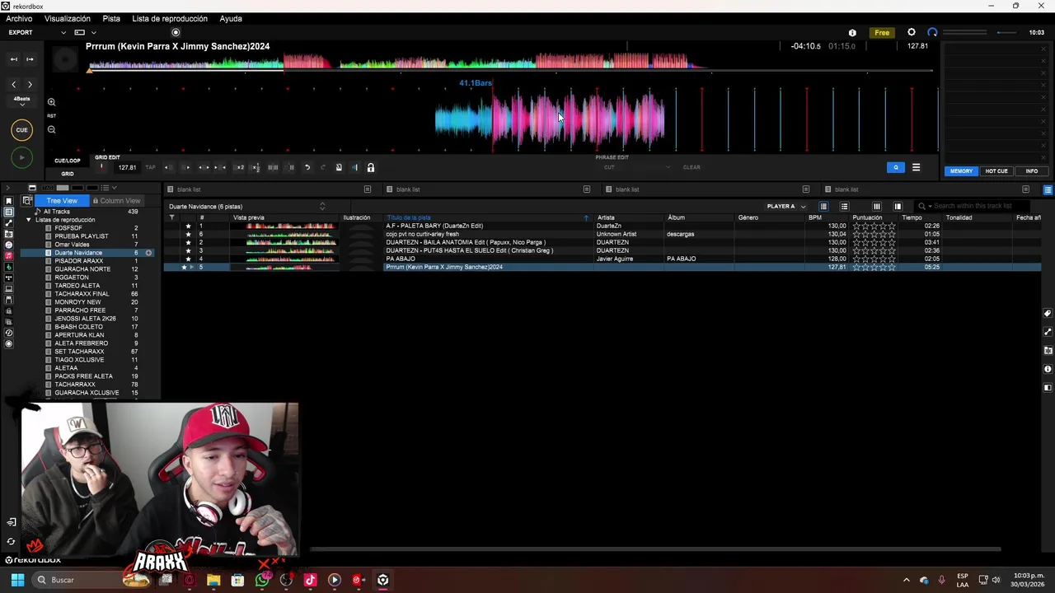Viewport: 1055px width, 593px height.
Task: Open the 4Beats jump size dropdown
Action: pyautogui.click(x=21, y=101)
